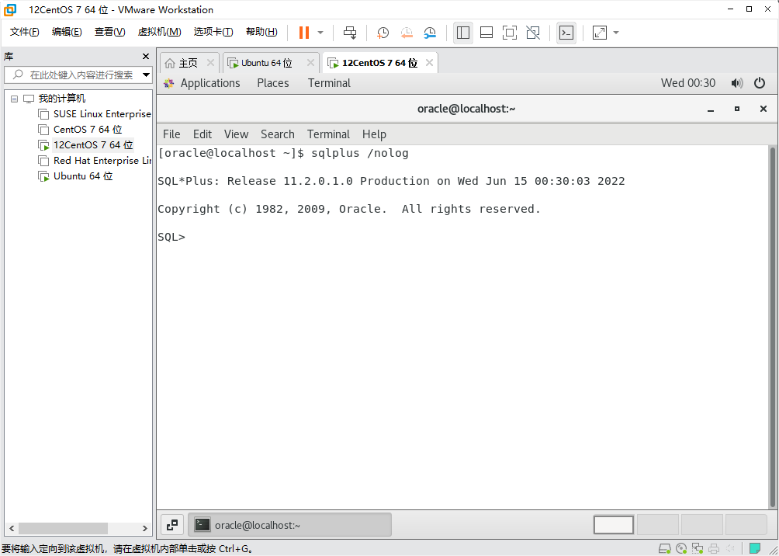Click oracle@localhost:~ taskbar button
The width and height of the screenshot is (779, 556).
click(x=289, y=525)
